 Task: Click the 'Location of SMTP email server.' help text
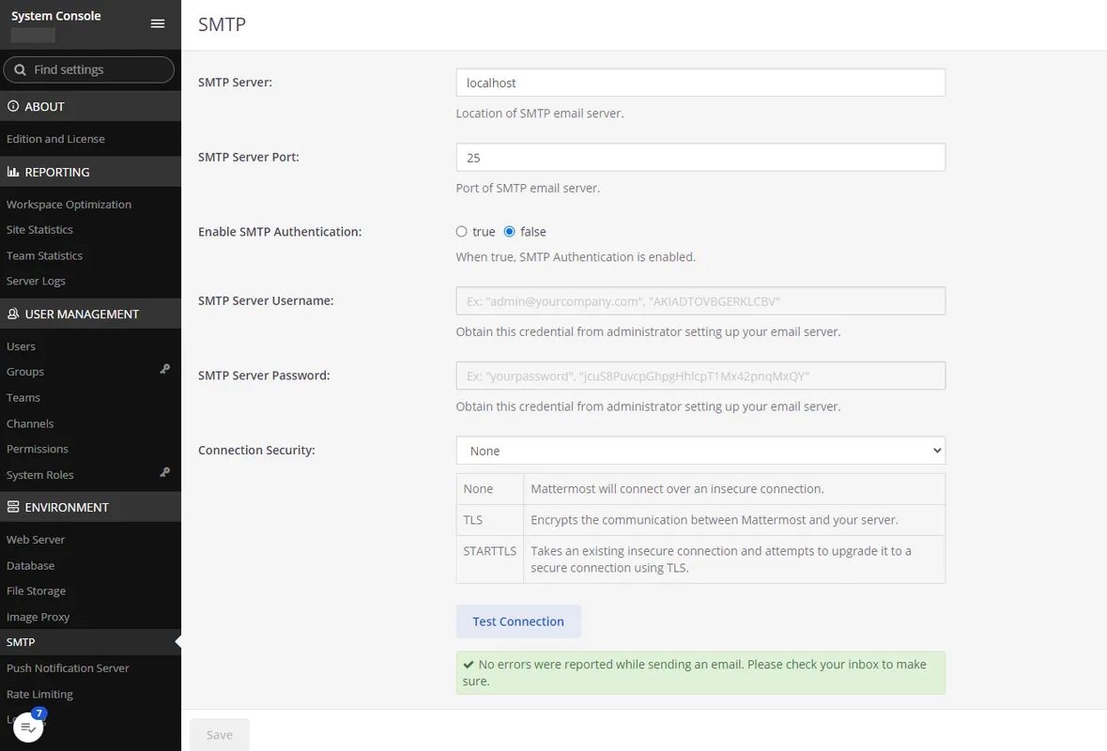540,113
